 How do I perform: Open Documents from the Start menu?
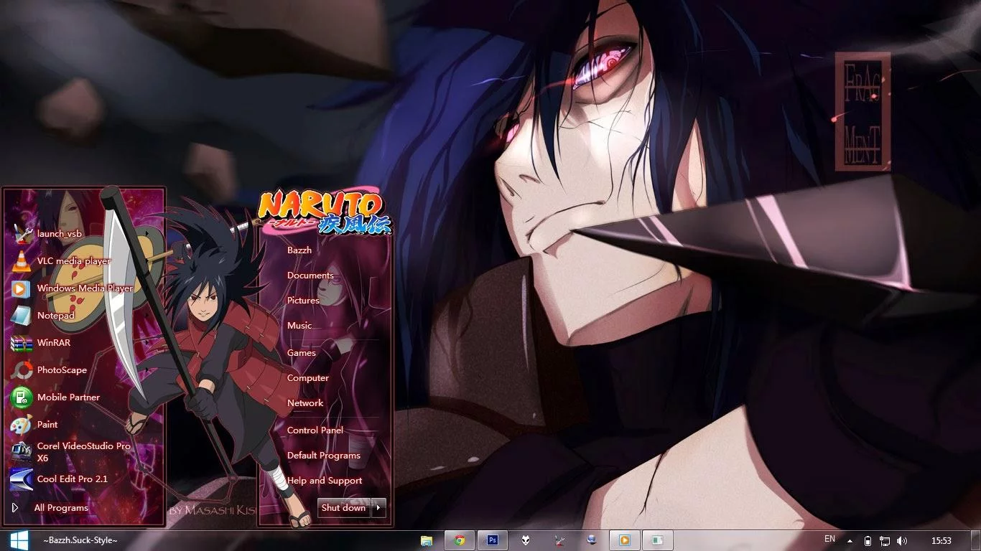(x=310, y=275)
